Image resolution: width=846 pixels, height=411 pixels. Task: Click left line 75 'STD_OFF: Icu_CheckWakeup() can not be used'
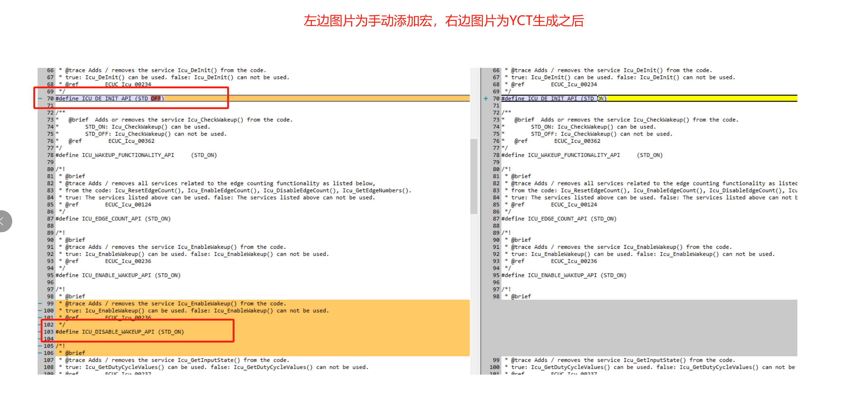tap(156, 134)
